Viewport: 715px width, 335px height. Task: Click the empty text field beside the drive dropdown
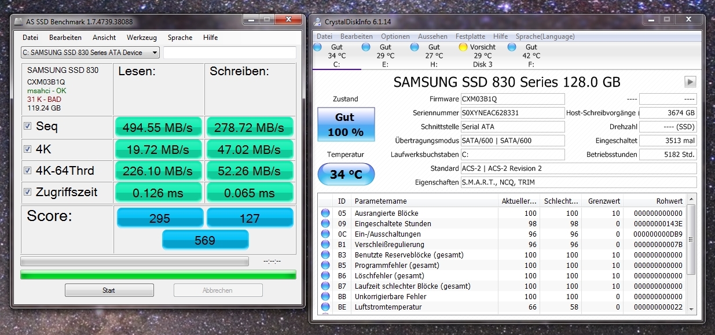tap(230, 53)
